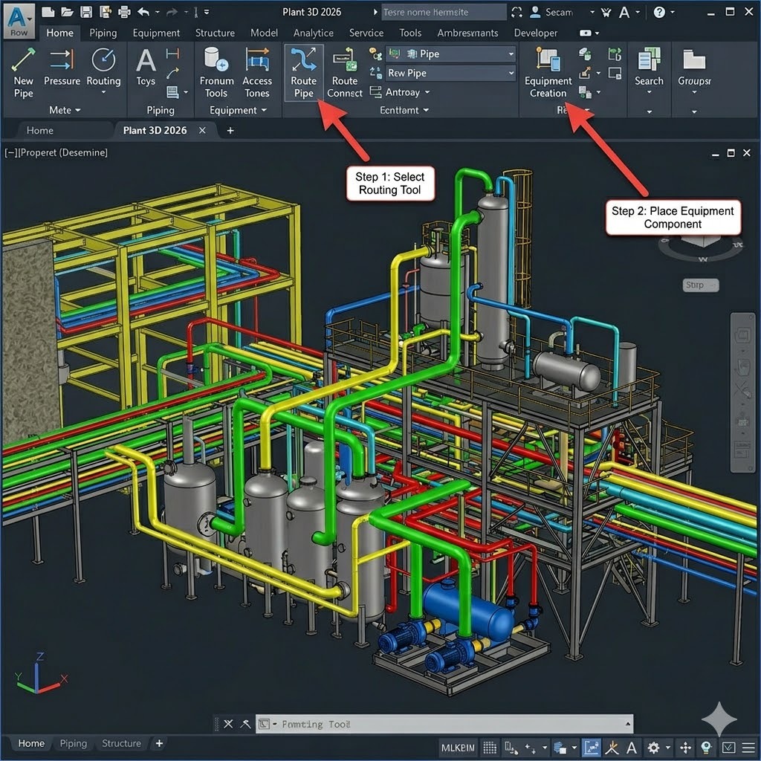Toggle the annotation scale A in status bar
The width and height of the screenshot is (761, 761).
pos(632,748)
